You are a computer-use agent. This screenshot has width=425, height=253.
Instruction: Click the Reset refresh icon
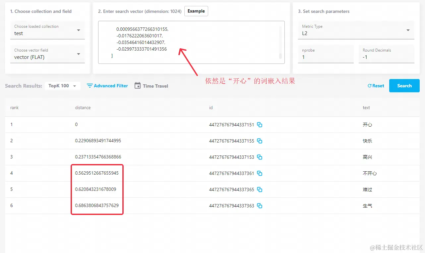click(369, 86)
